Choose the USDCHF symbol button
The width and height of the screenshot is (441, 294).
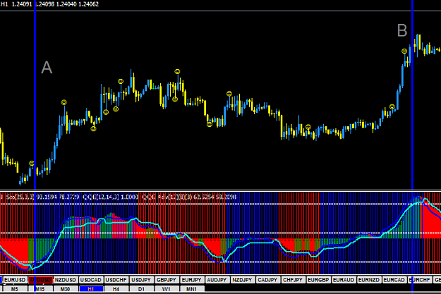[116, 280]
